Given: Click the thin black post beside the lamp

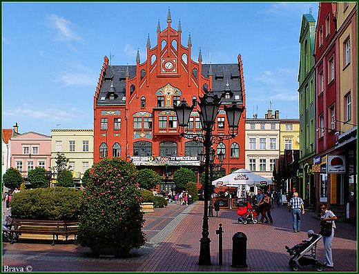Looking at the screenshot, I should click(x=220, y=244).
